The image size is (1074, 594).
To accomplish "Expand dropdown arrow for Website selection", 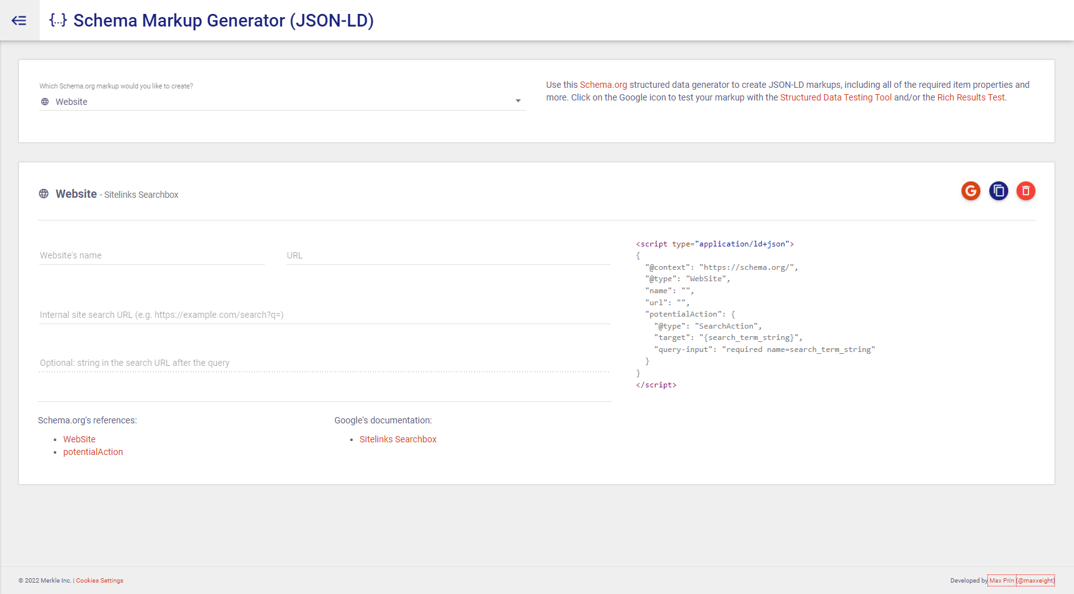I will point(518,101).
